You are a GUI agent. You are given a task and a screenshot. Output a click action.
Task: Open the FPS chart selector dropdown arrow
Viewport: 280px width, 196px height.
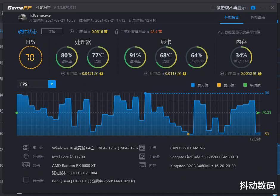(x=52, y=84)
